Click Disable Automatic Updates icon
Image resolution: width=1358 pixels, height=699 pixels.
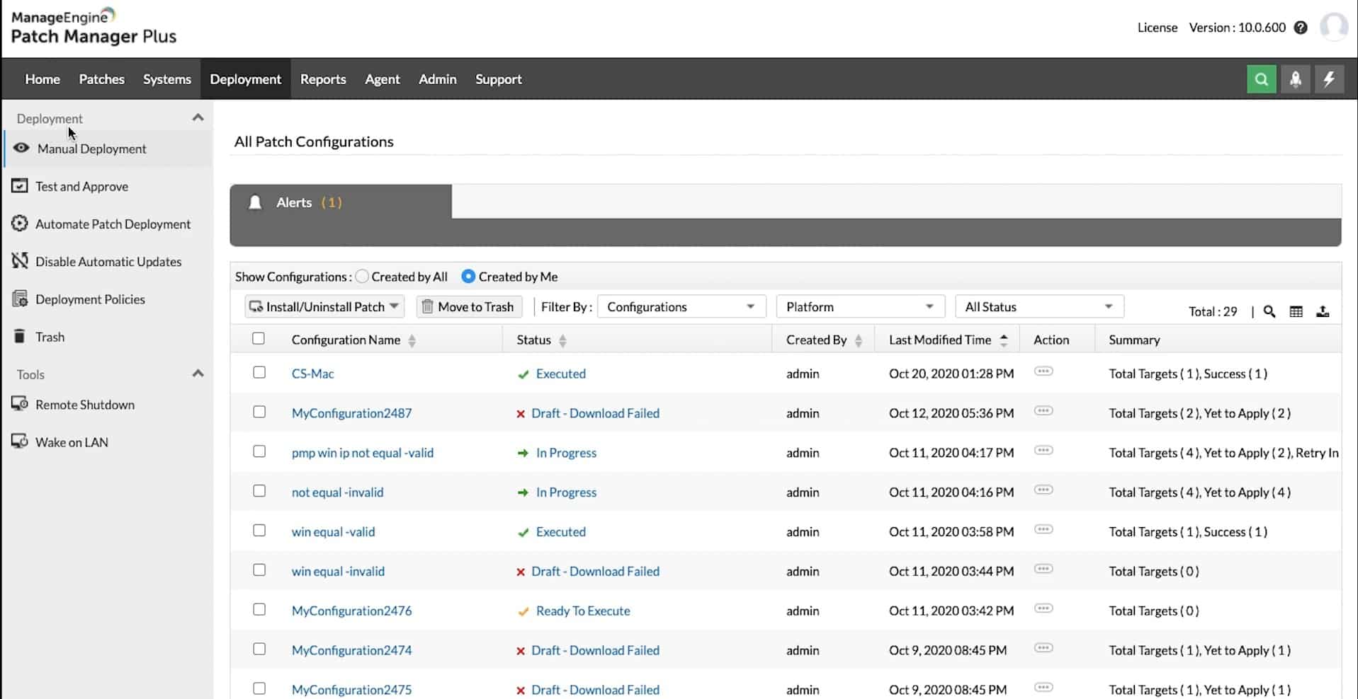(20, 261)
